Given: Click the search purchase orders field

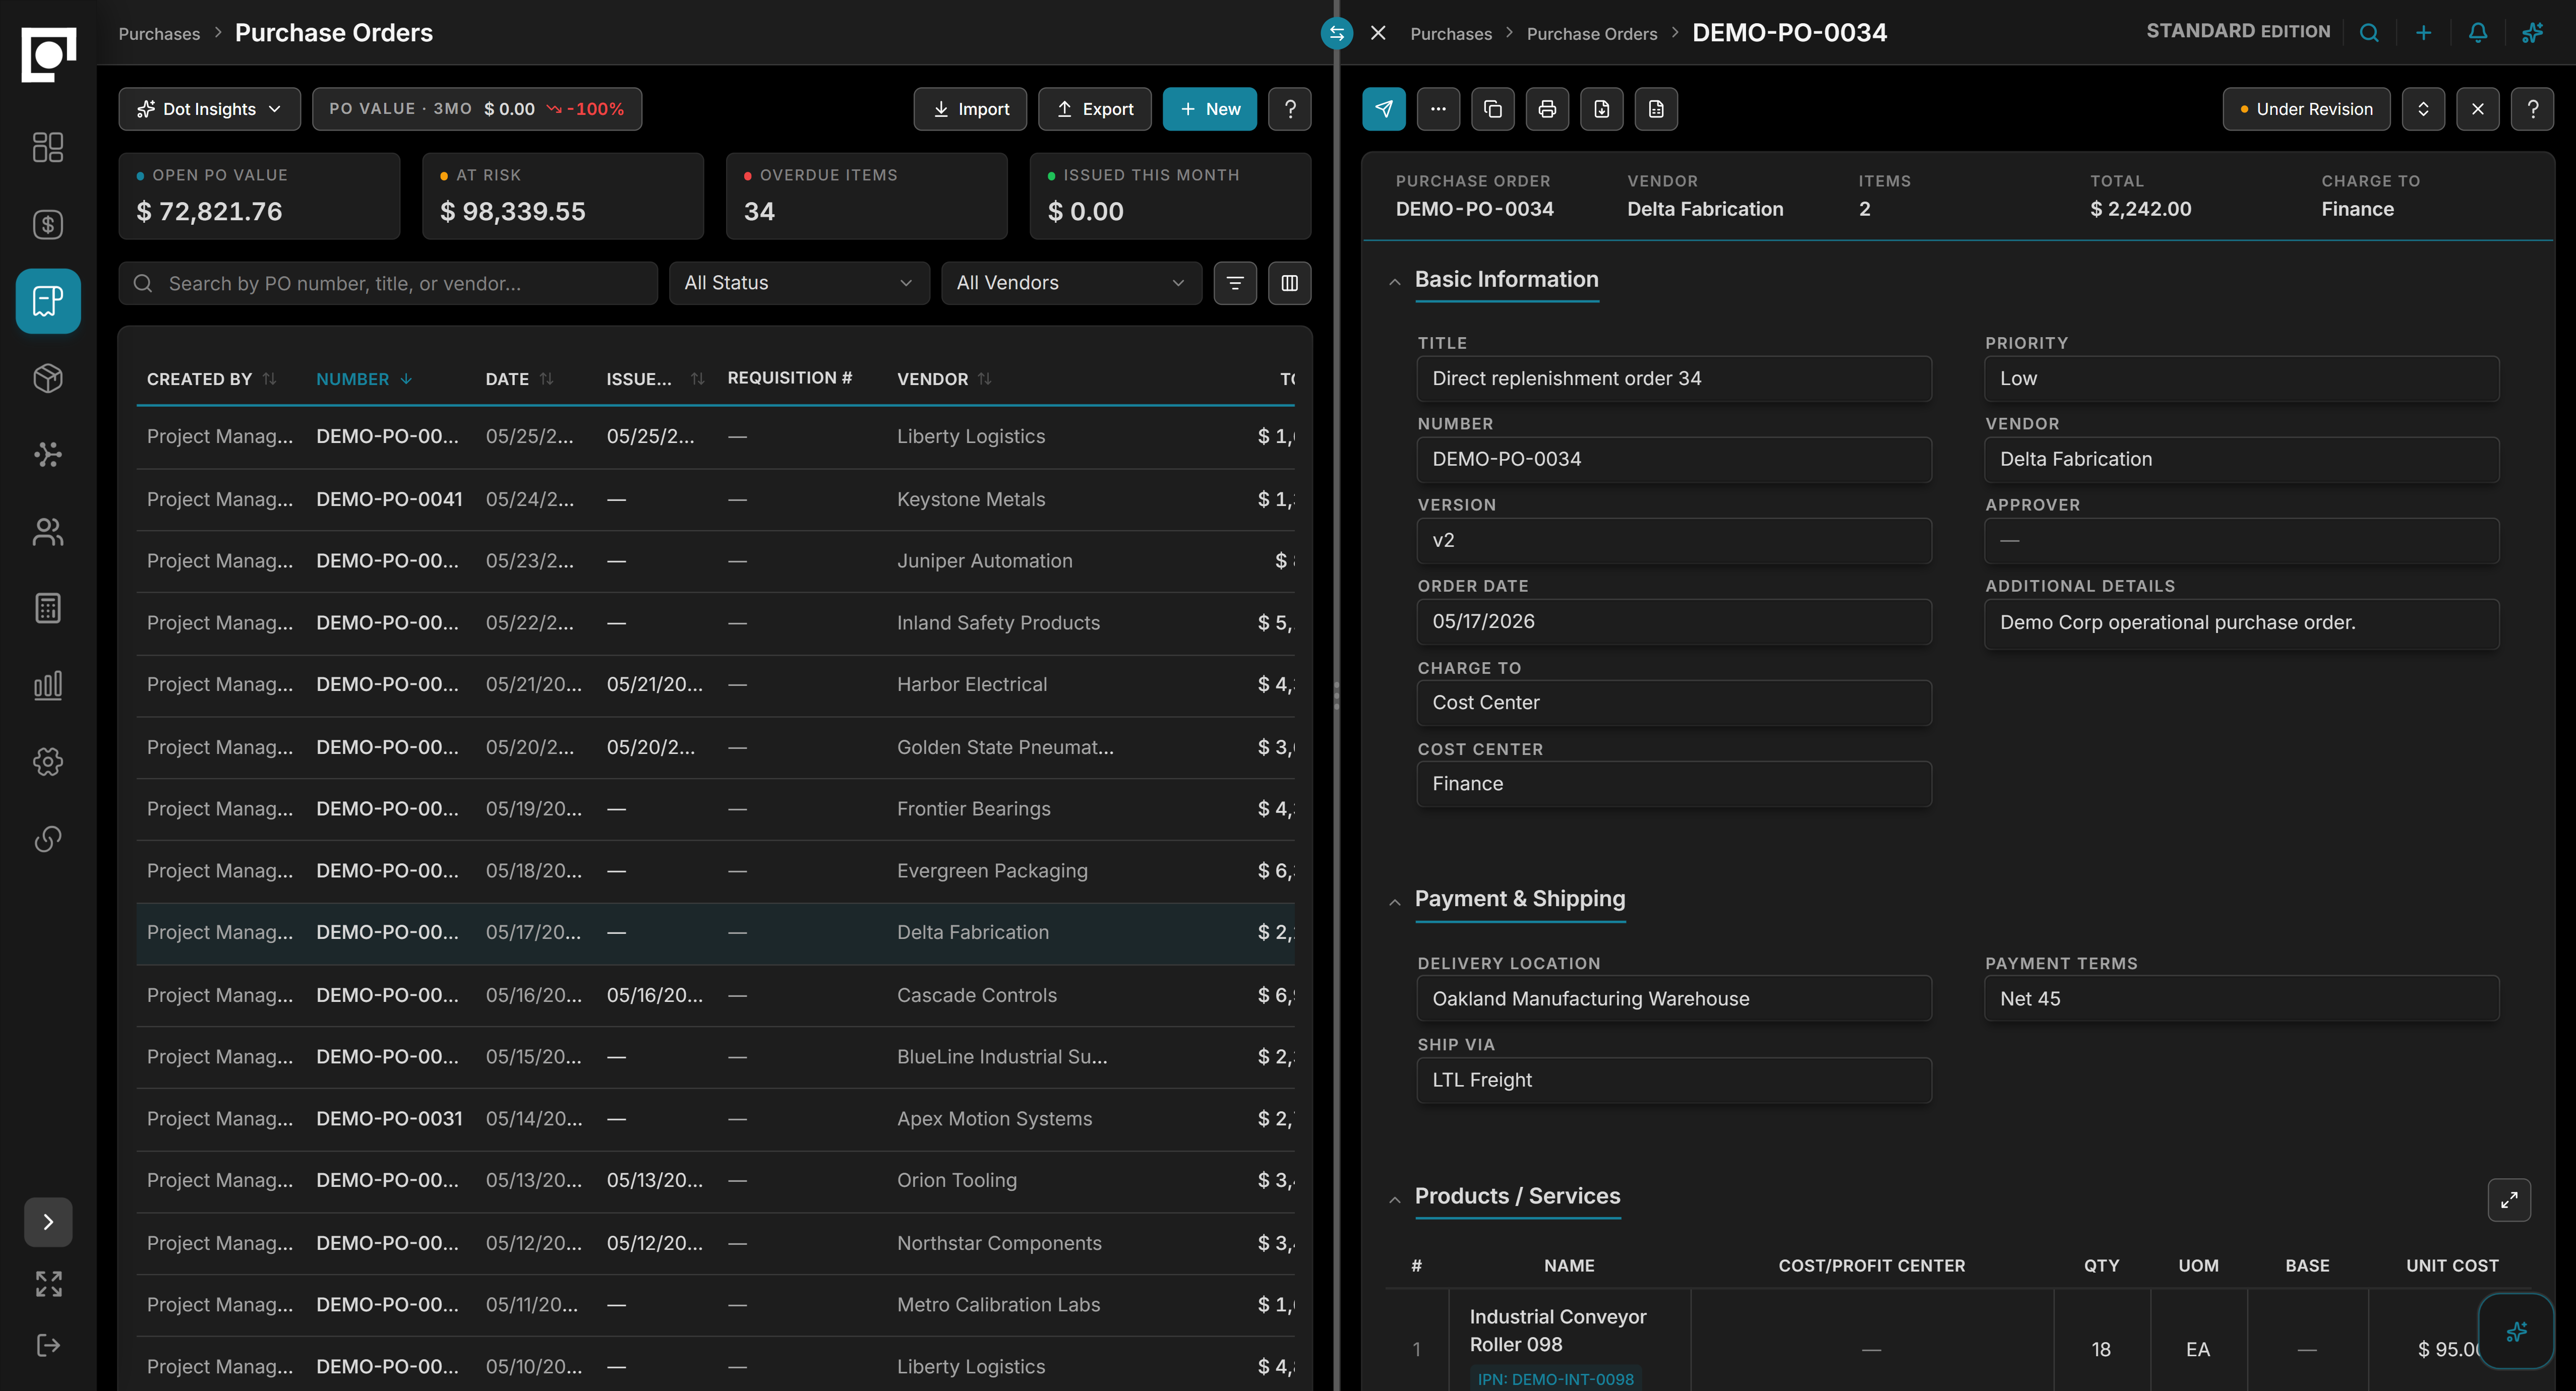Looking at the screenshot, I should (388, 283).
